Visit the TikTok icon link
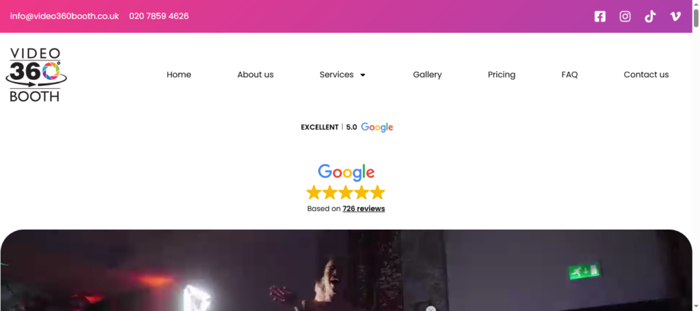700x311 pixels. point(650,16)
